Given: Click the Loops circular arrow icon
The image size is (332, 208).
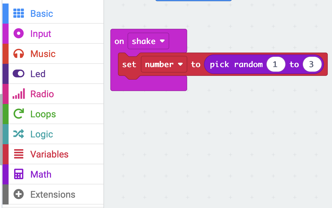Looking at the screenshot, I should click(18, 114).
